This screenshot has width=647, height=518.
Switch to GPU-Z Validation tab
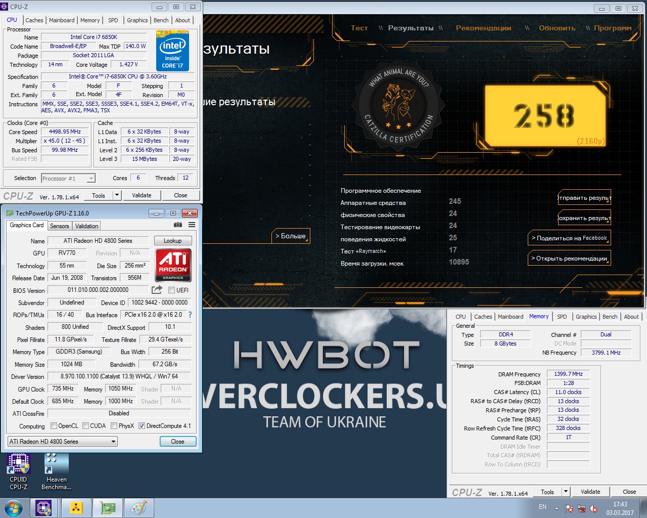click(87, 226)
